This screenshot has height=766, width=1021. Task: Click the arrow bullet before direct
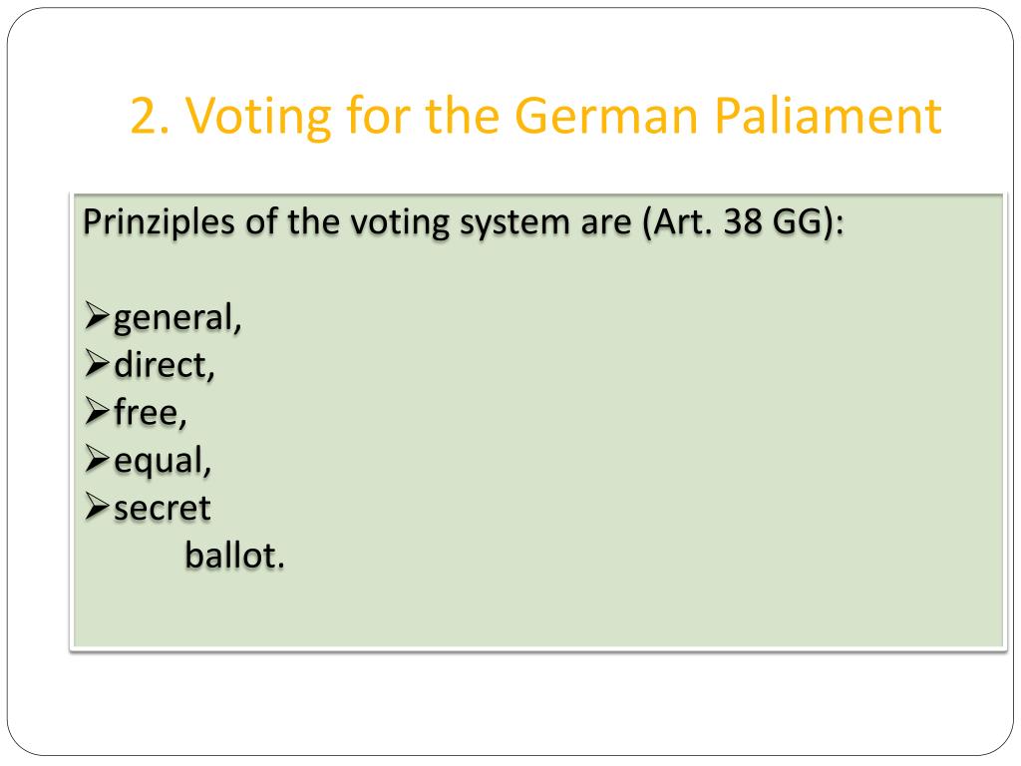(97, 363)
